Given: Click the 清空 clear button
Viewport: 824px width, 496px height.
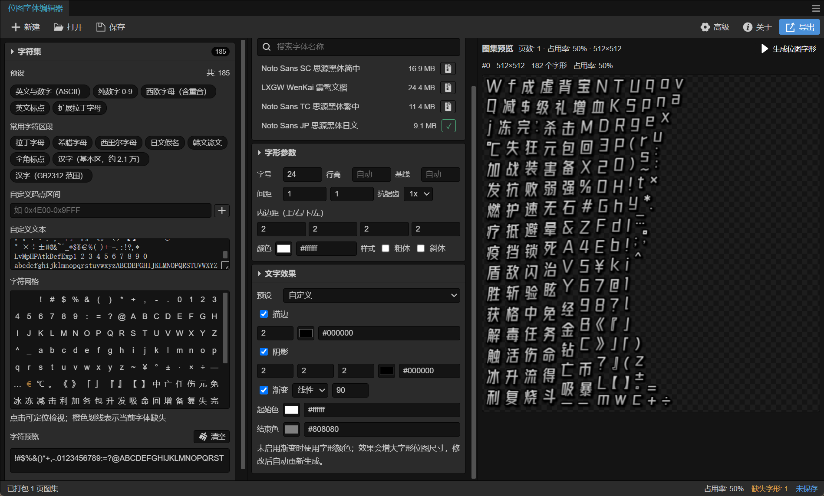Looking at the screenshot, I should pos(212,437).
